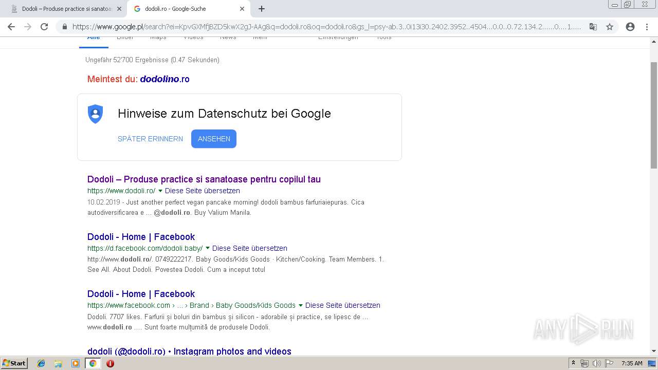This screenshot has height=370, width=658.
Task: Open volume control in system tray
Action: (597, 363)
